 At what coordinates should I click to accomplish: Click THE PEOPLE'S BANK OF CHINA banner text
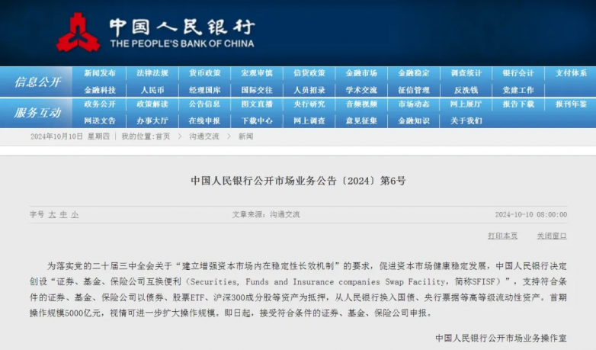click(182, 43)
